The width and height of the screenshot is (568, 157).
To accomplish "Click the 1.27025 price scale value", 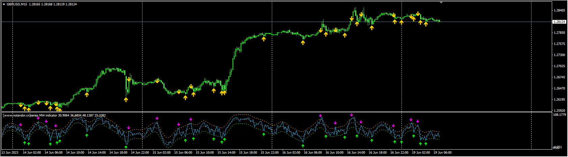I will click(559, 66).
